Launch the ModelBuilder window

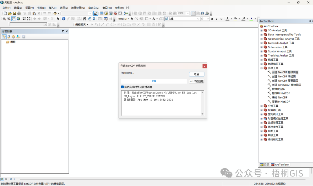[x=126, y=13]
